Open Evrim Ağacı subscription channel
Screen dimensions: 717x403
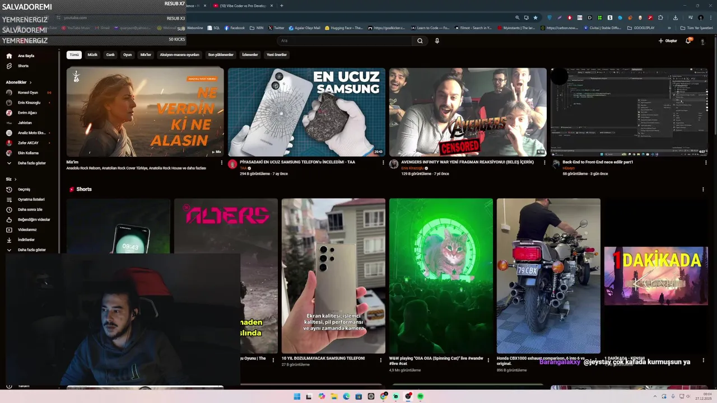click(x=28, y=113)
